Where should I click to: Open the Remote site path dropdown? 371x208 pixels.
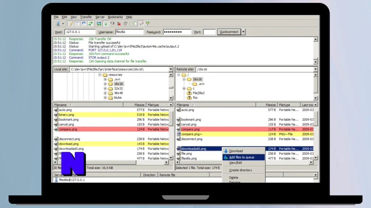[316, 69]
